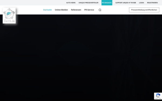Open AUTO NEWS link
The image size is (162, 101).
[71, 3]
